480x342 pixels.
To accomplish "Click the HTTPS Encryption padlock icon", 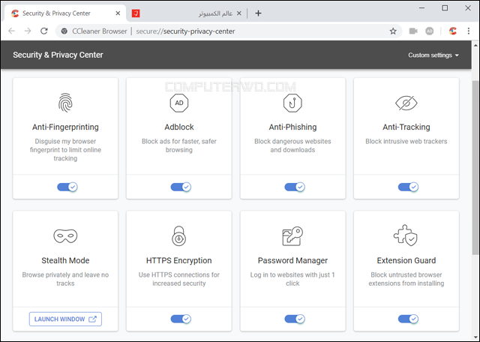I will pos(179,236).
